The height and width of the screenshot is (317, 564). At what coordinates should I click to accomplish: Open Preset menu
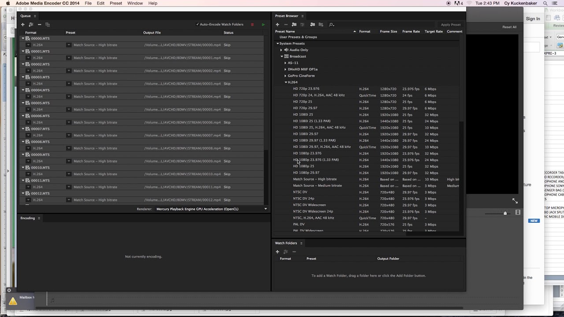[116, 3]
